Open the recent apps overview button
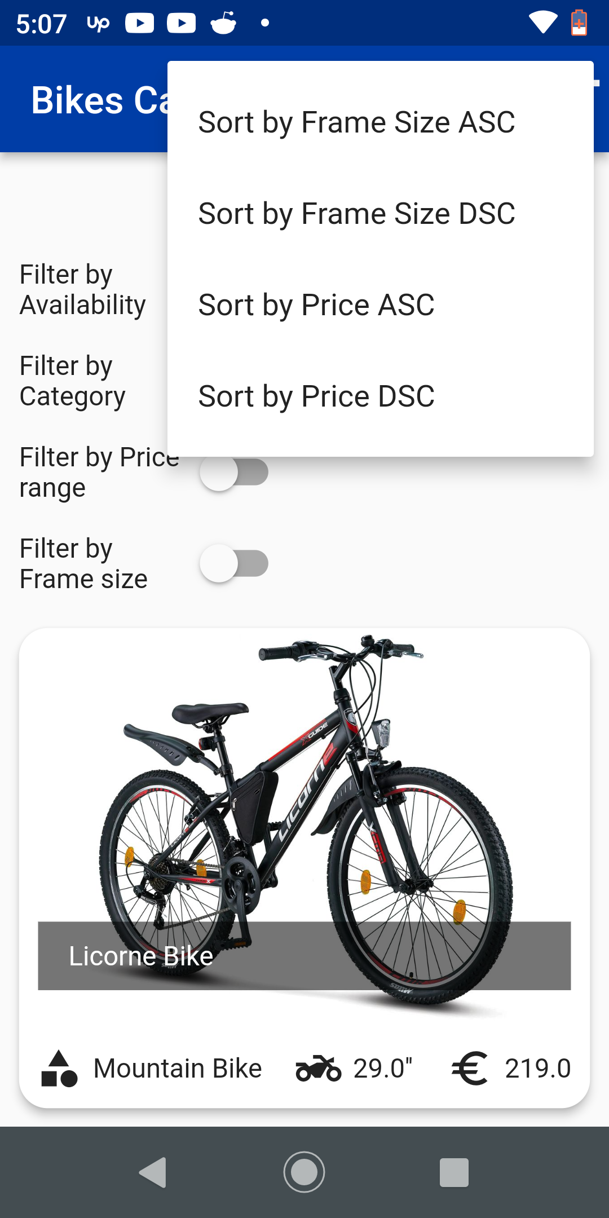This screenshot has width=609, height=1218. pyautogui.click(x=454, y=1172)
